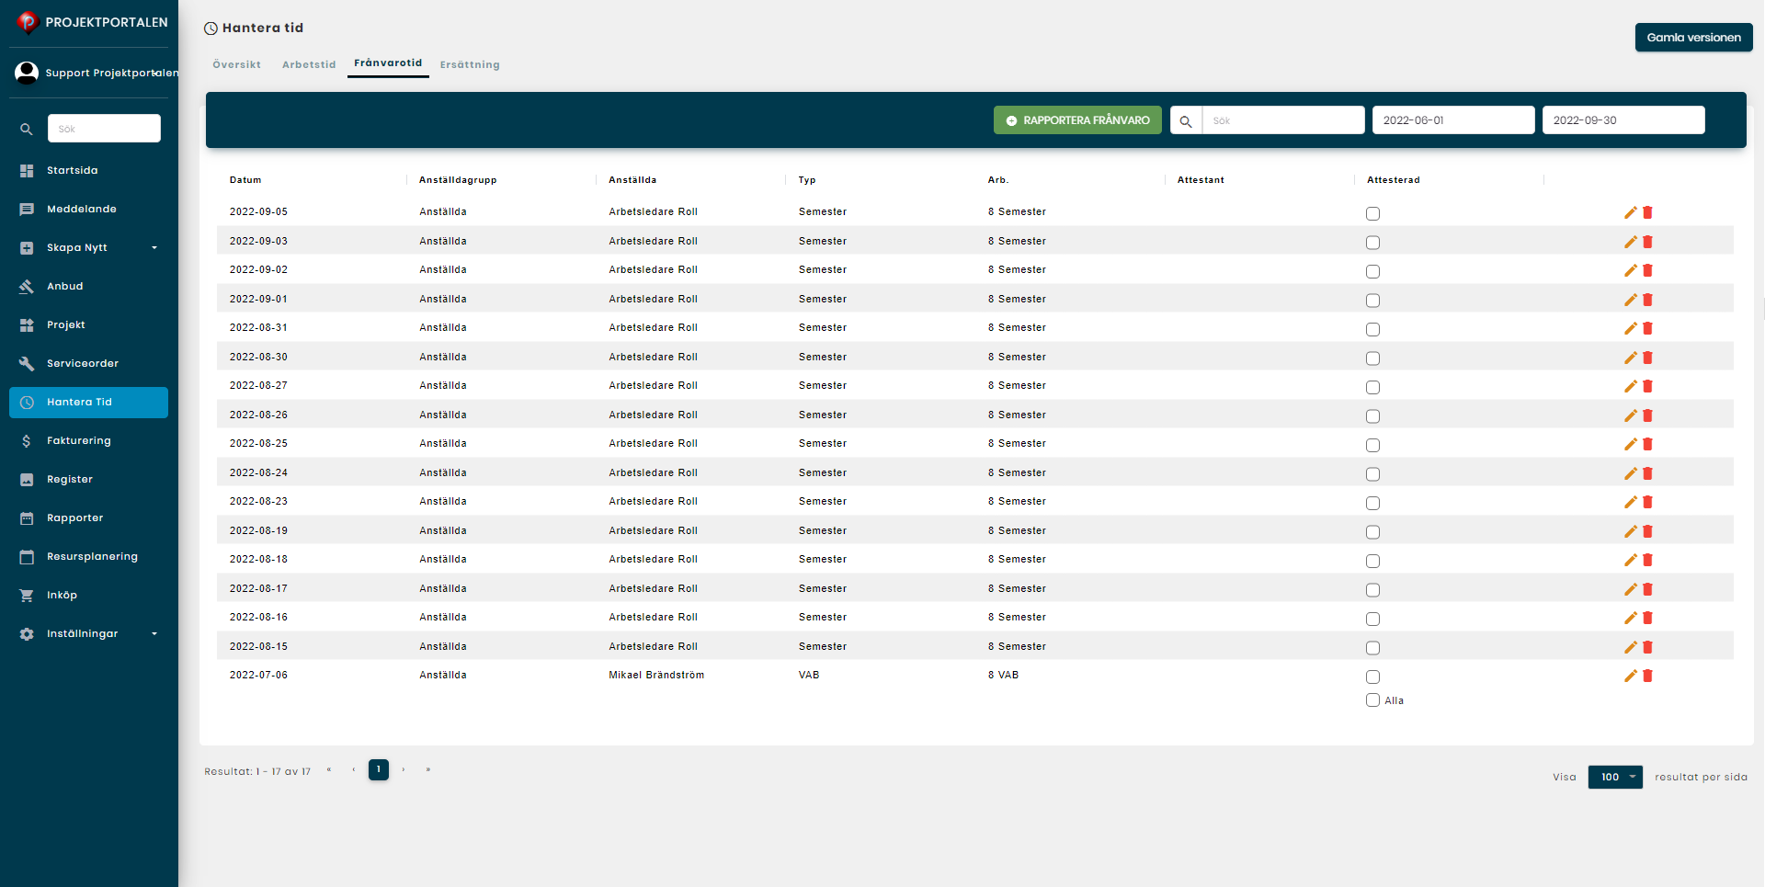Viewport: 1765px width, 887px height.
Task: Check Attesterad box for 2022-09-05
Action: (1372, 213)
